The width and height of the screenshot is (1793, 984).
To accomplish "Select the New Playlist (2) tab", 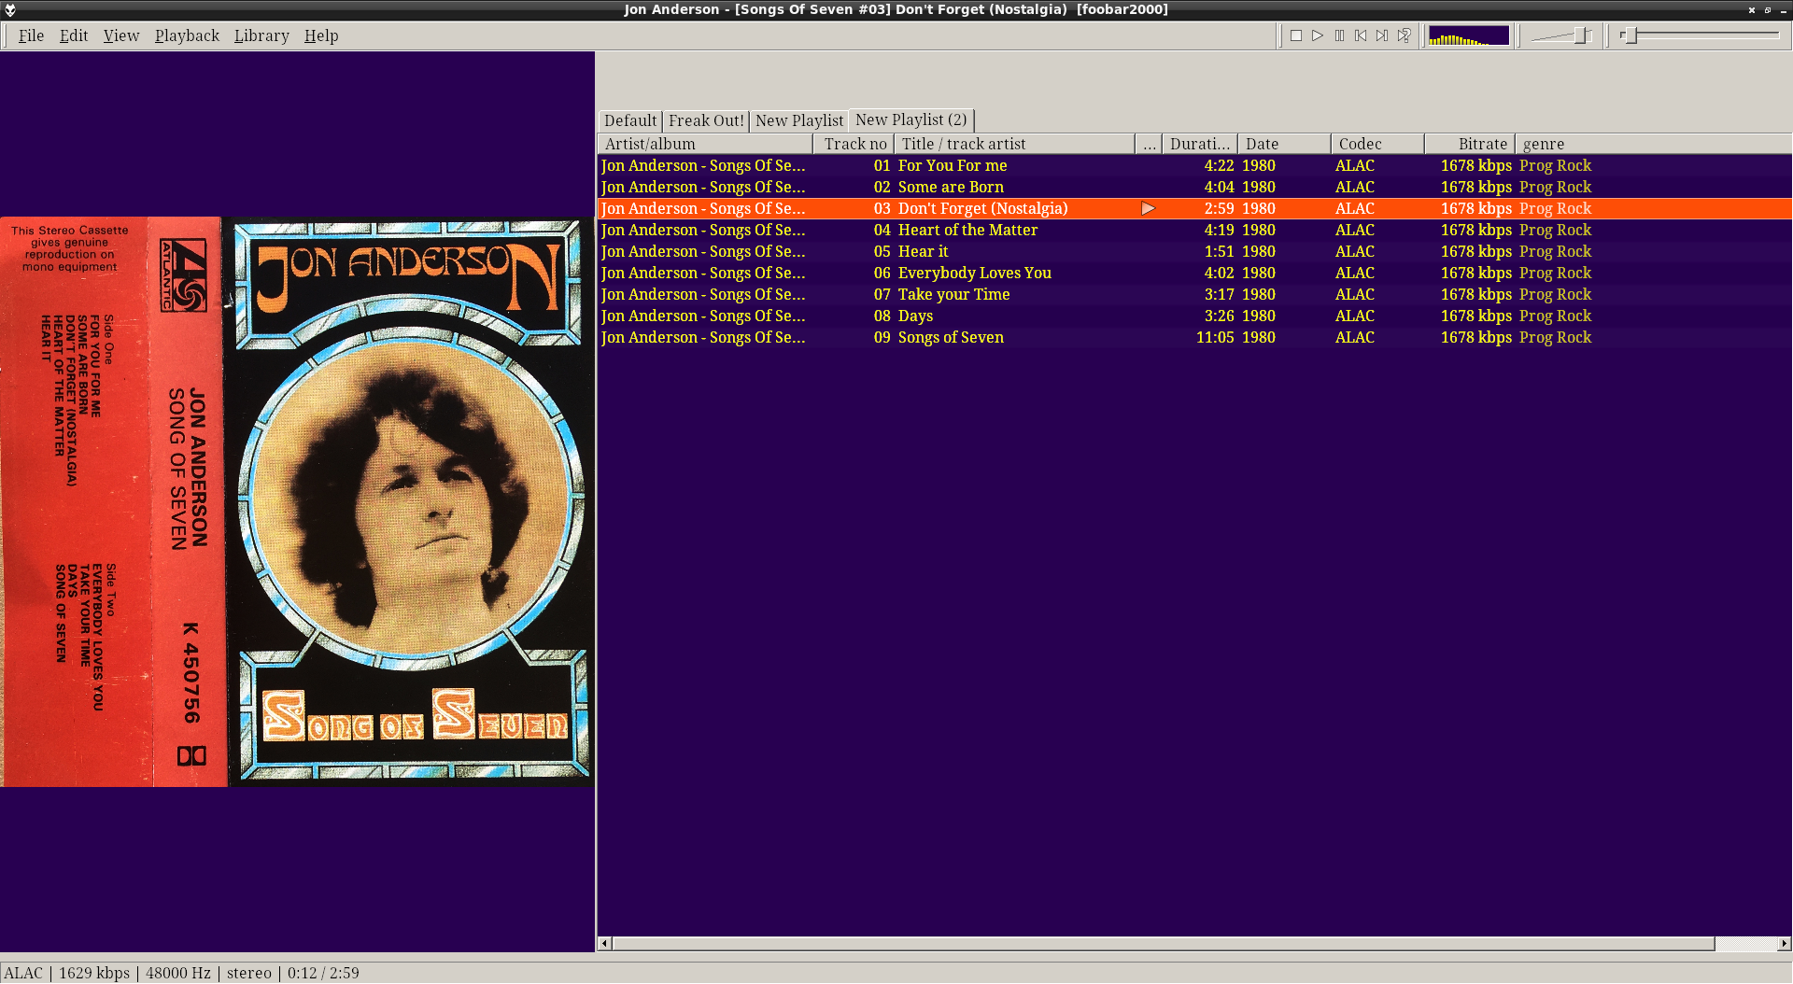I will [911, 119].
